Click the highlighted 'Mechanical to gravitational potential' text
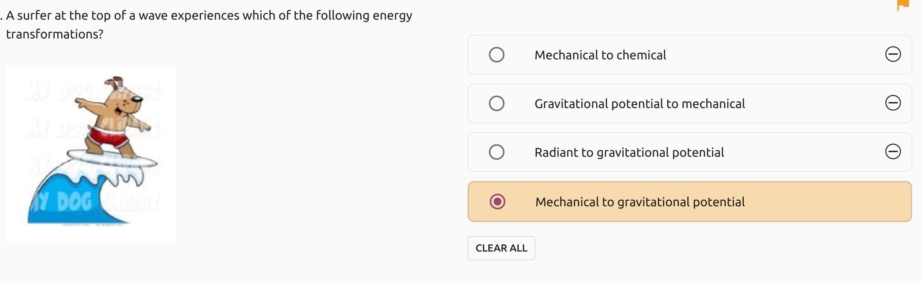Screen dimensions: 922x281 click(640, 202)
